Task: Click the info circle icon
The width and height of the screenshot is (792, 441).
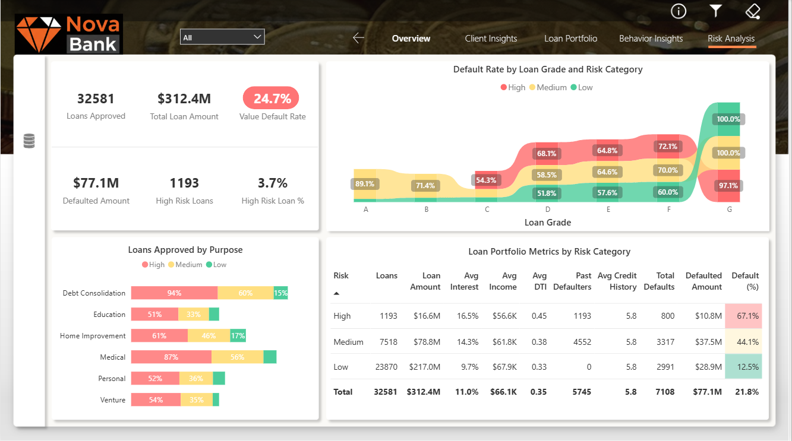Action: [x=679, y=11]
